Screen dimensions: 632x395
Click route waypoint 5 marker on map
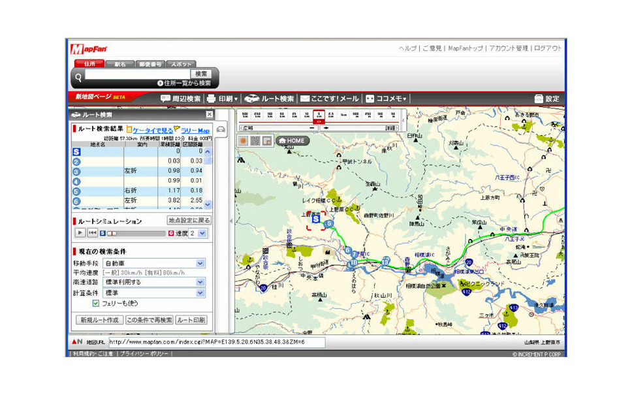[329, 223]
